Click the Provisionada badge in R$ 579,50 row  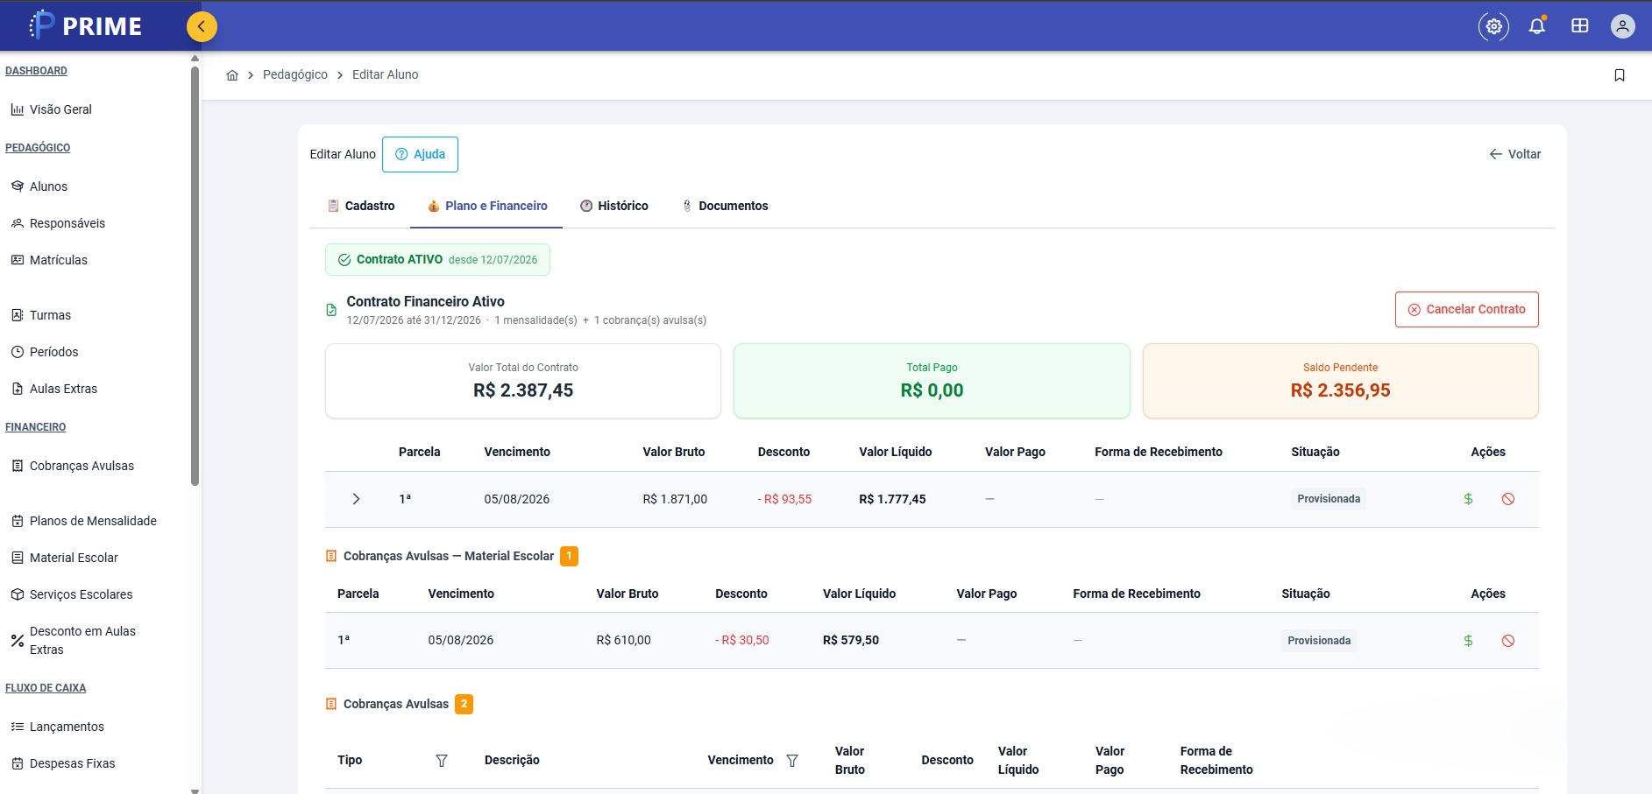tap(1319, 641)
